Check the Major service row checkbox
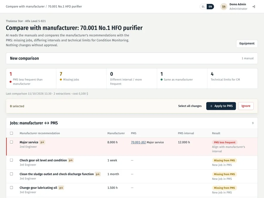 click(x=11, y=142)
